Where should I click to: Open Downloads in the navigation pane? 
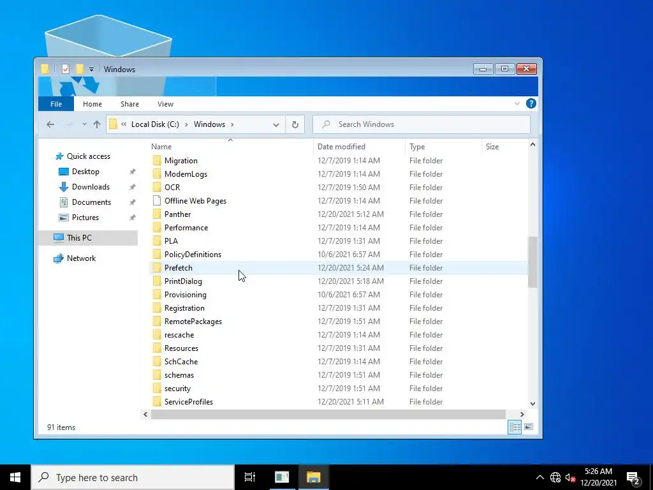pyautogui.click(x=91, y=187)
